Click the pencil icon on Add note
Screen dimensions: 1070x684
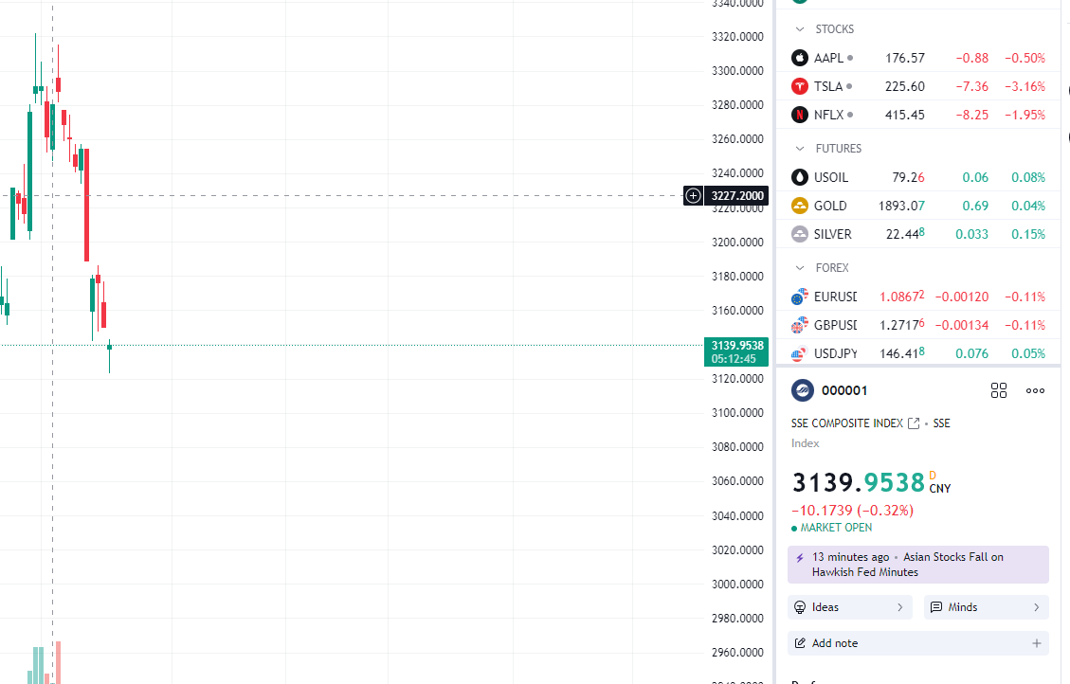pyautogui.click(x=800, y=643)
